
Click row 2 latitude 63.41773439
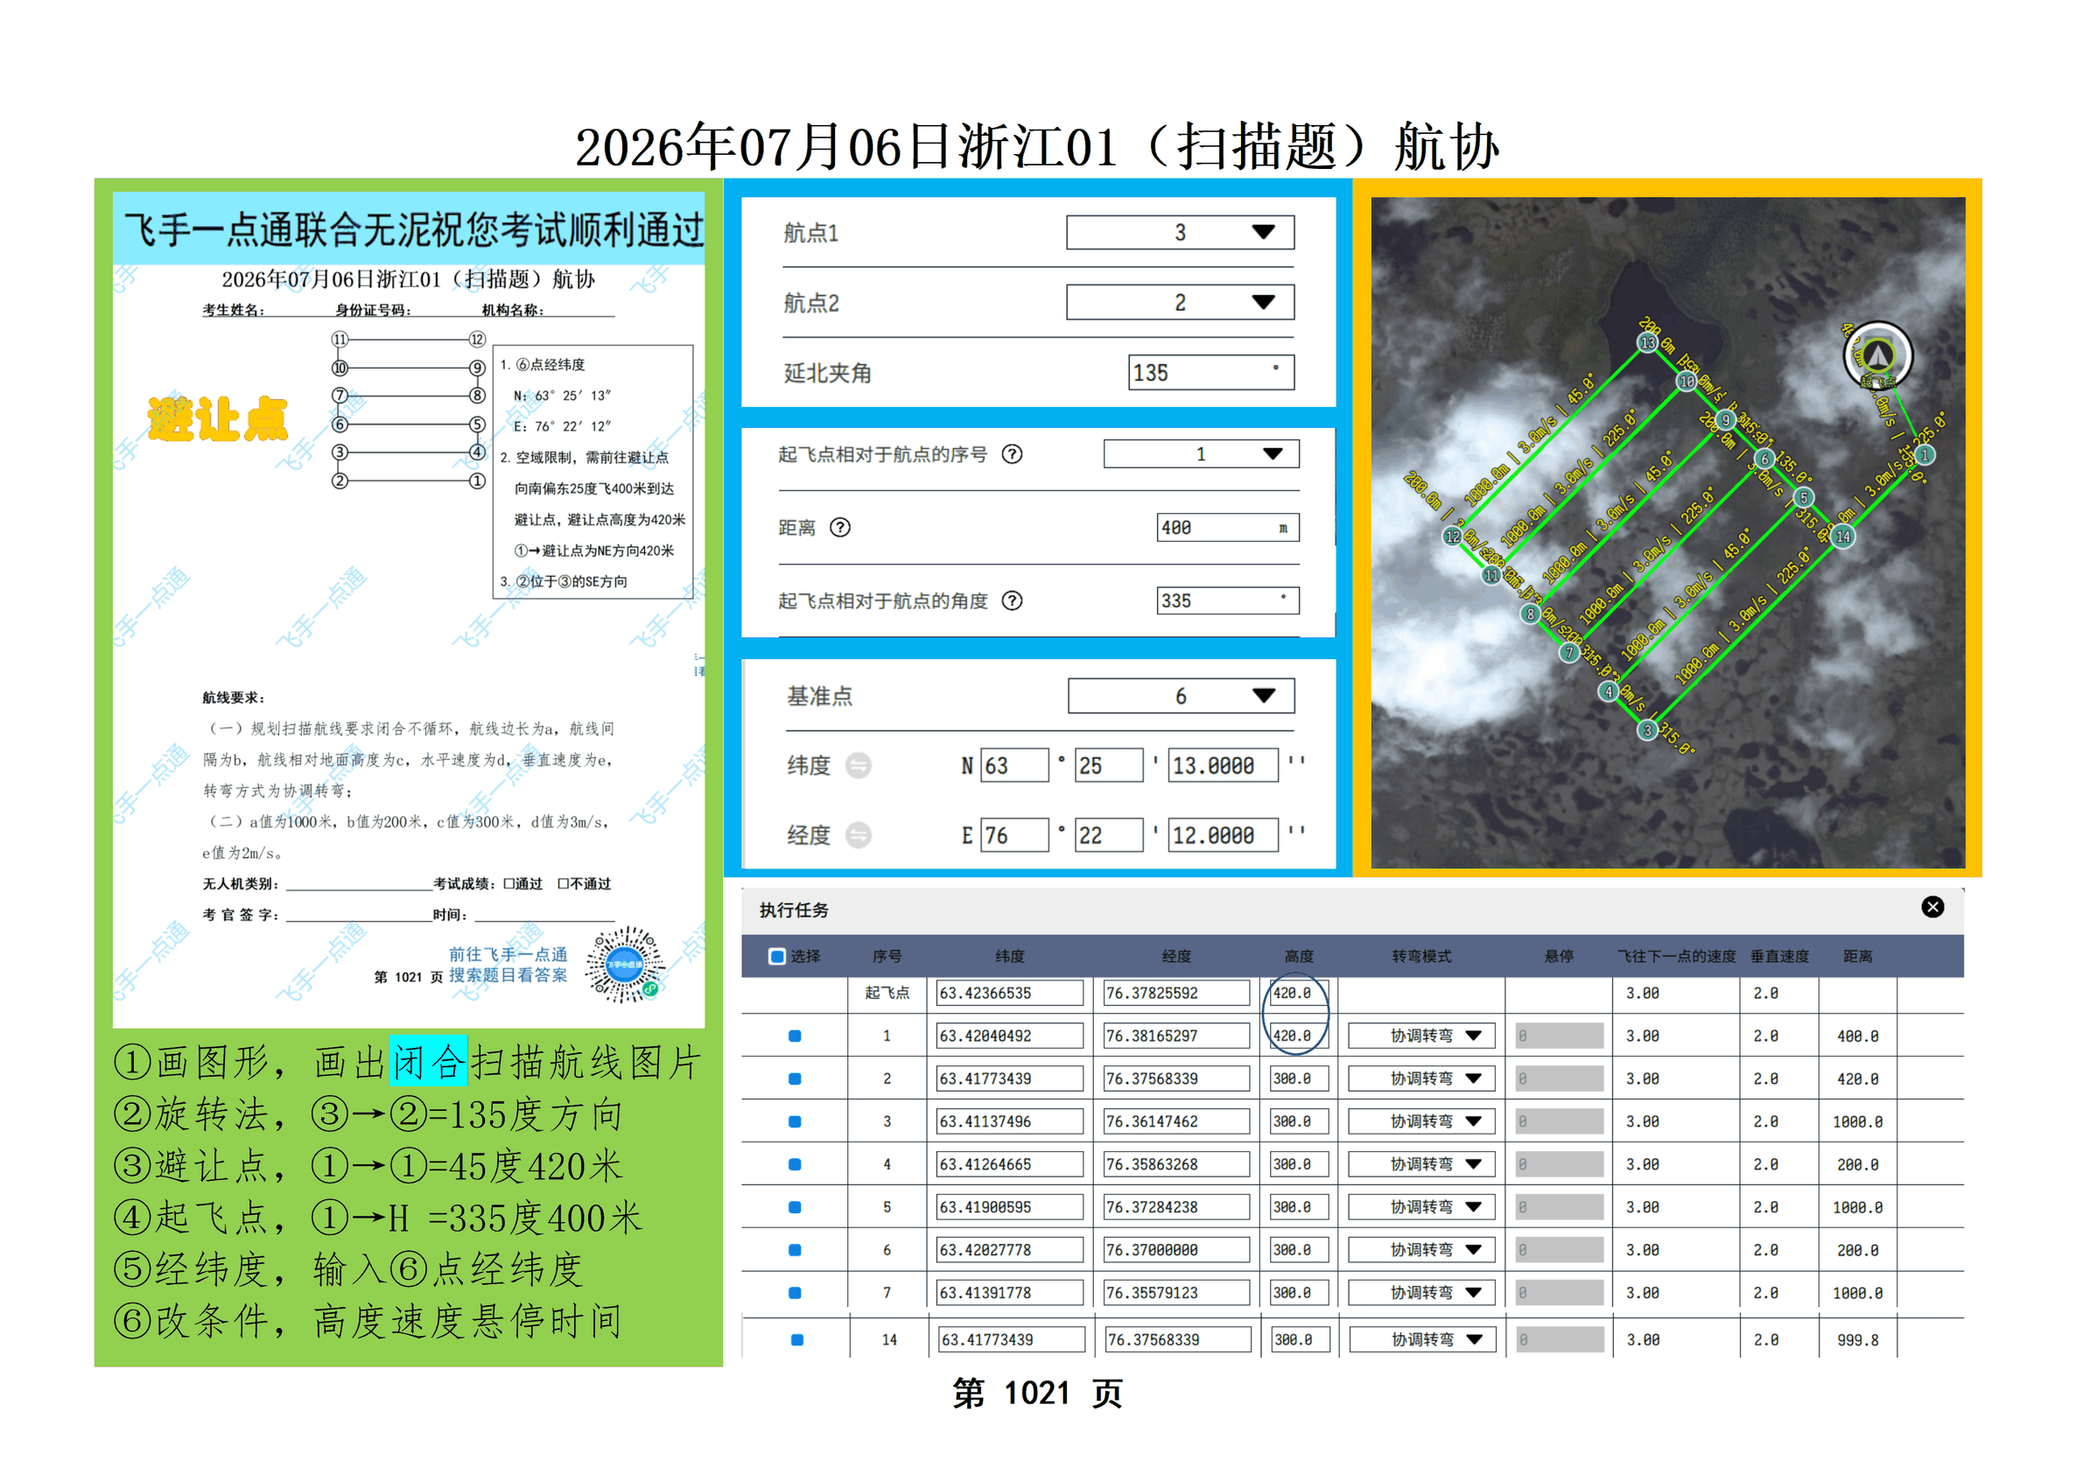pyautogui.click(x=1010, y=1078)
